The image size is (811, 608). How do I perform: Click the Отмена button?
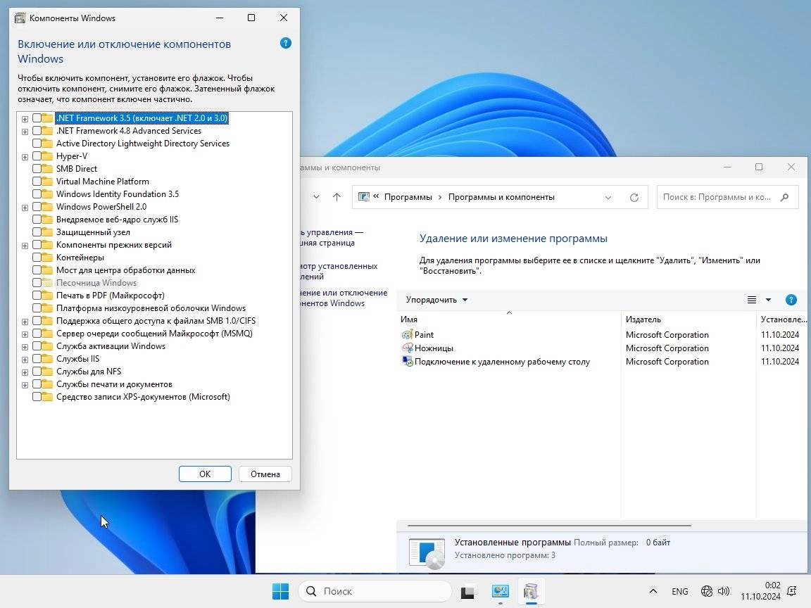point(265,474)
